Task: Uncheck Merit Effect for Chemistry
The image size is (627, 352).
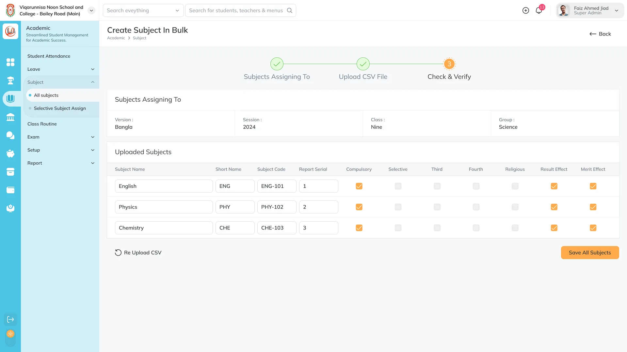Action: 593,228
